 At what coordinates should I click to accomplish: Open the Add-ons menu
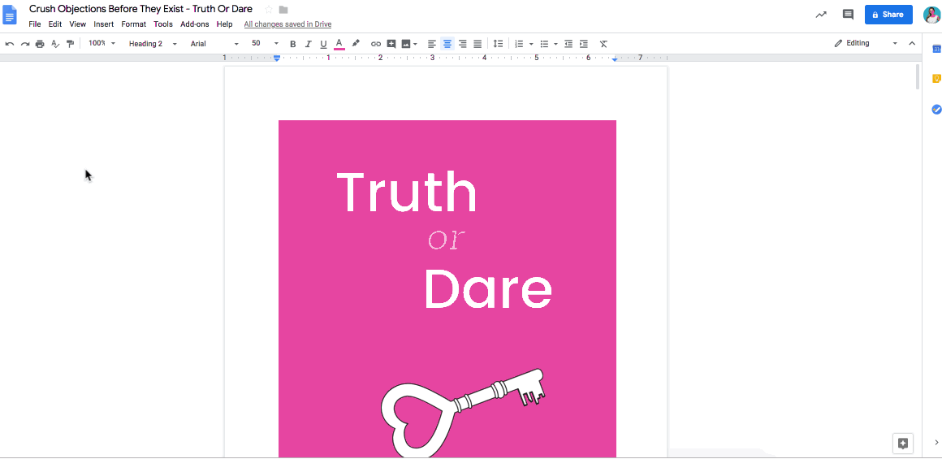tap(195, 24)
